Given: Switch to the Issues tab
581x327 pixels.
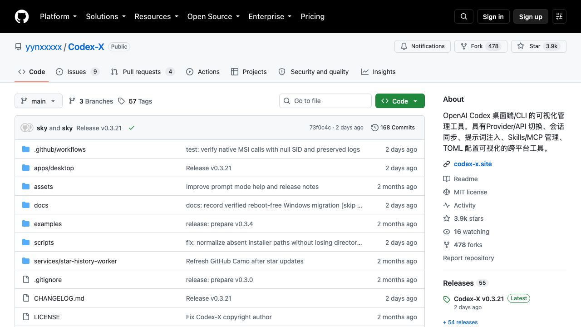Looking at the screenshot, I should coord(78,72).
